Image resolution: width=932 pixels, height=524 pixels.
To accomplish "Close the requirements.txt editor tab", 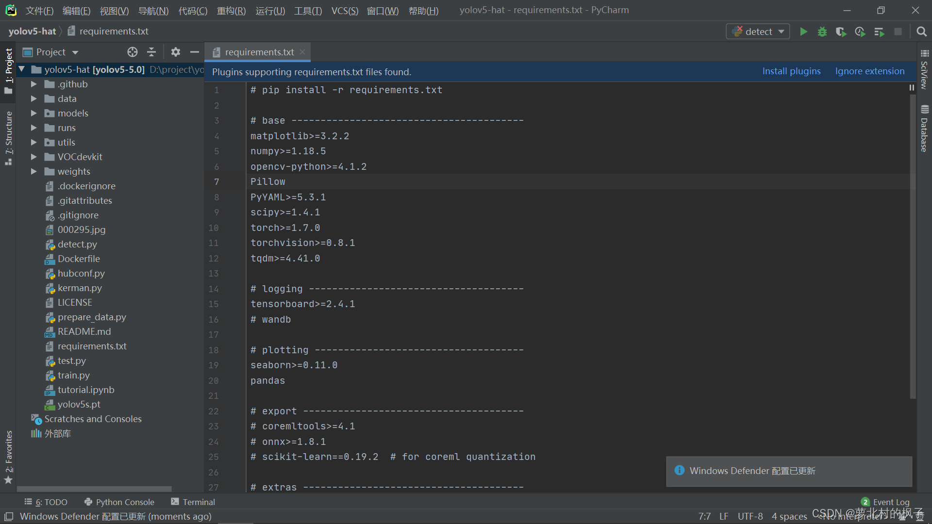I will [302, 51].
